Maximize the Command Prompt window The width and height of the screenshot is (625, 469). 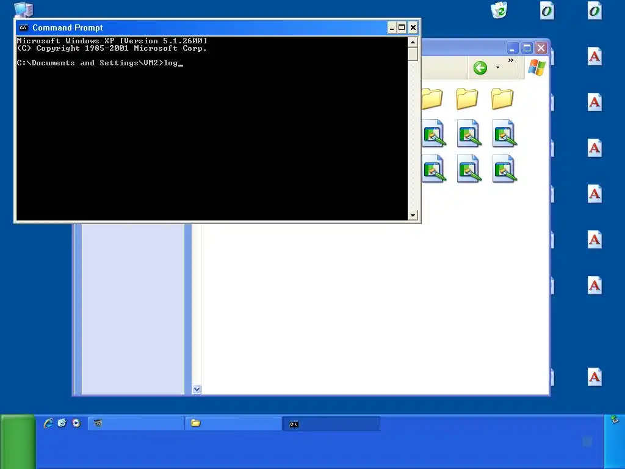tap(402, 27)
